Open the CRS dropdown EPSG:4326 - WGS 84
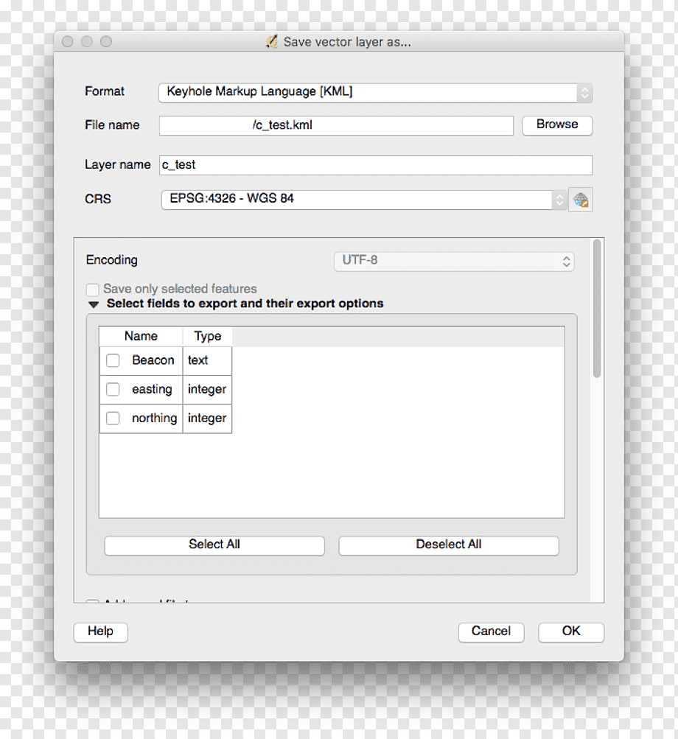The image size is (678, 739). 364,200
